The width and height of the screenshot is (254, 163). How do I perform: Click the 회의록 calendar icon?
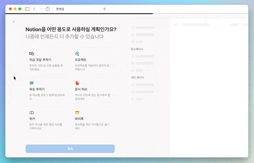[x=77, y=112]
